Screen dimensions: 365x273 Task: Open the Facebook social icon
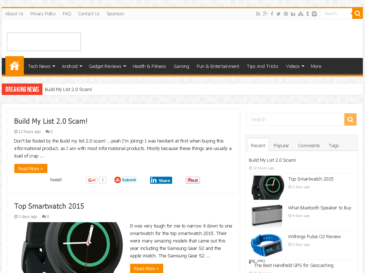point(272,14)
